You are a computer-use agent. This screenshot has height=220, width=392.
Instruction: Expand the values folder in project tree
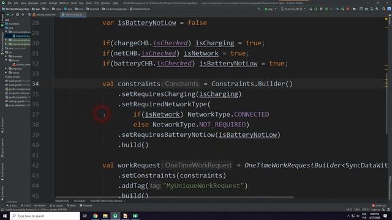point(6,73)
